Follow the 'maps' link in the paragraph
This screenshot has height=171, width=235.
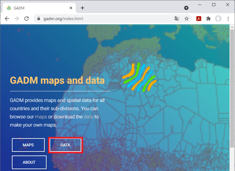(41, 117)
